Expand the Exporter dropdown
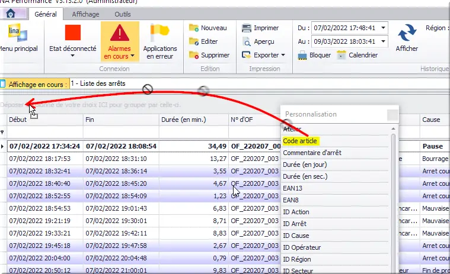This screenshot has height=274, width=450. pos(283,55)
